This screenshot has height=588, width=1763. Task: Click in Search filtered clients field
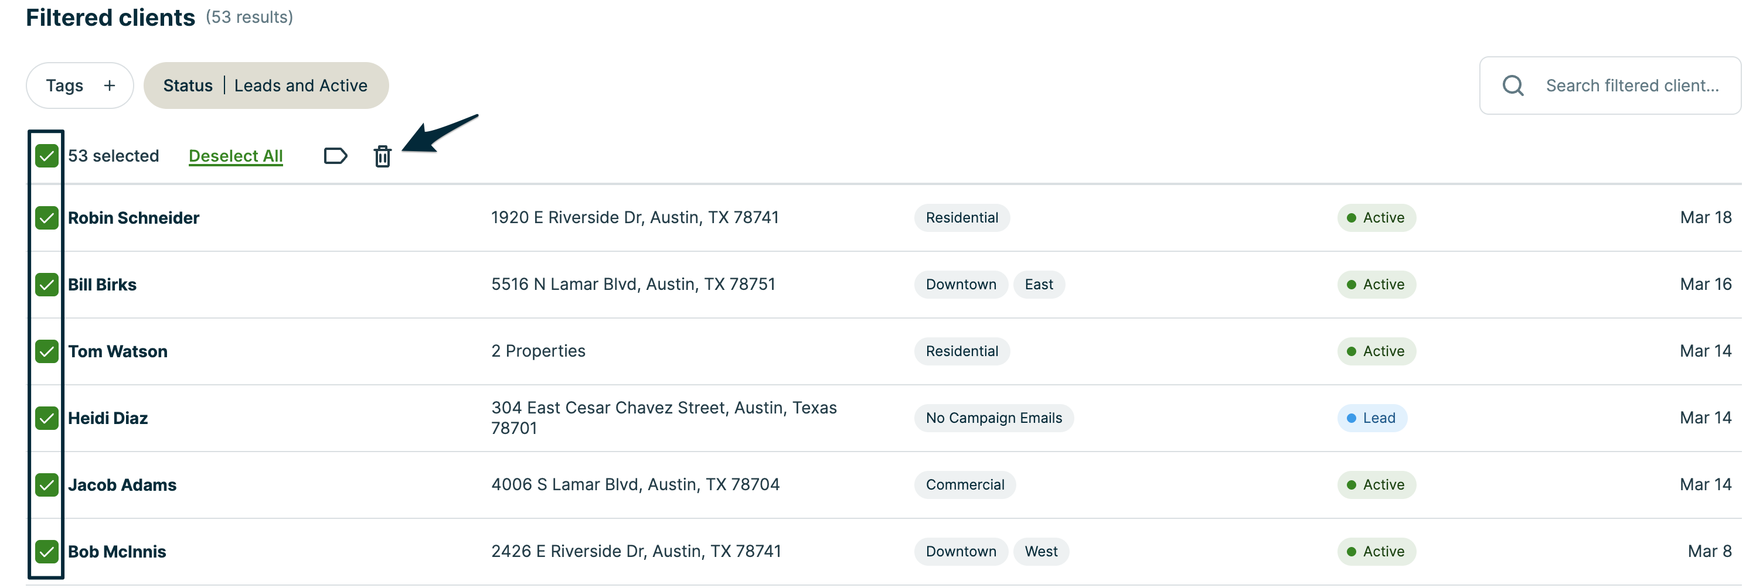(x=1632, y=86)
